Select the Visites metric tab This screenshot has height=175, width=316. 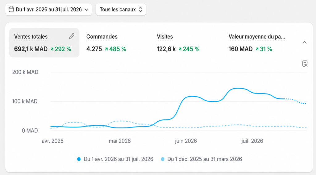178,43
